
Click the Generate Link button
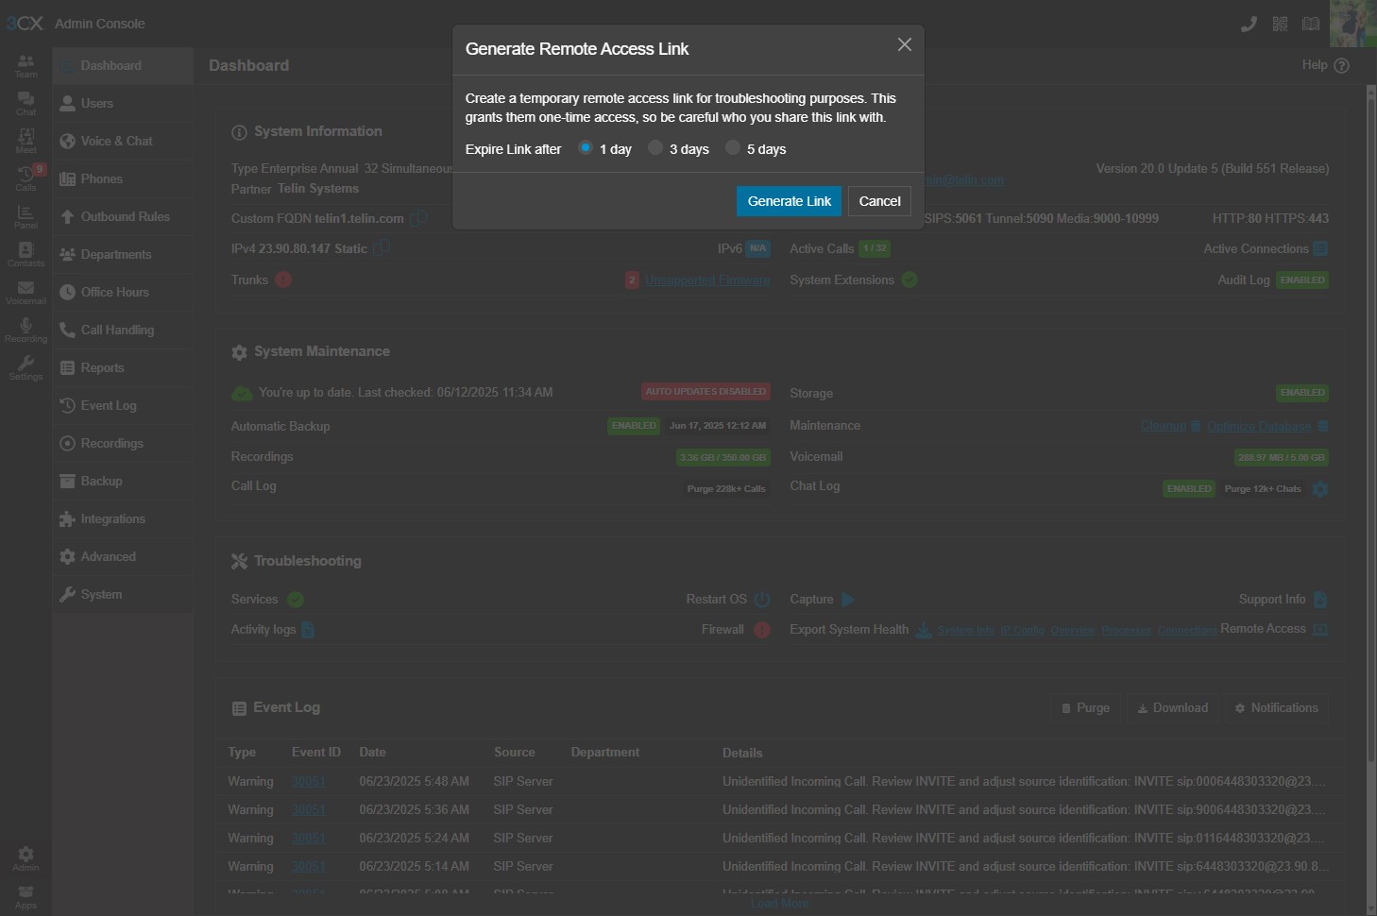coord(790,201)
